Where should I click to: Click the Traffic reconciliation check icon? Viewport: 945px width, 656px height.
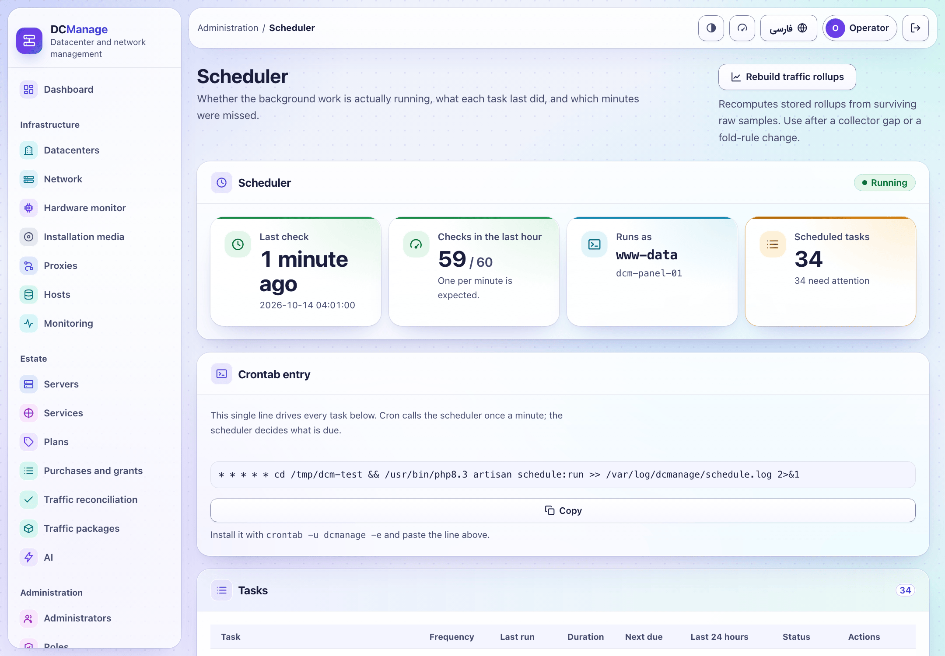tap(28, 499)
